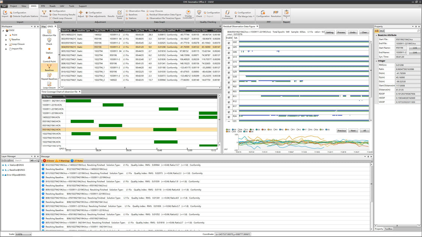Open the Observation File view from the sidebar
This screenshot has height=237, width=422.
point(49,34)
